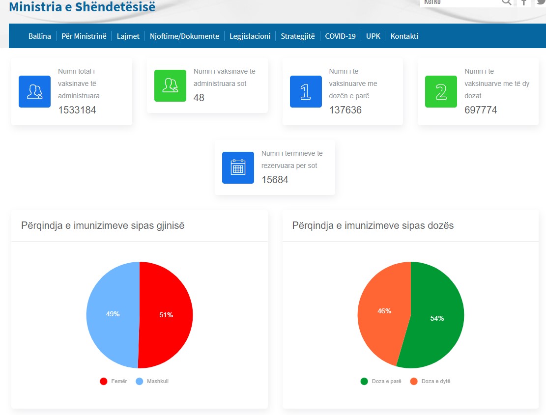Click the calendar icon for reserved appointments
Image resolution: width=546 pixels, height=415 pixels.
[238, 167]
